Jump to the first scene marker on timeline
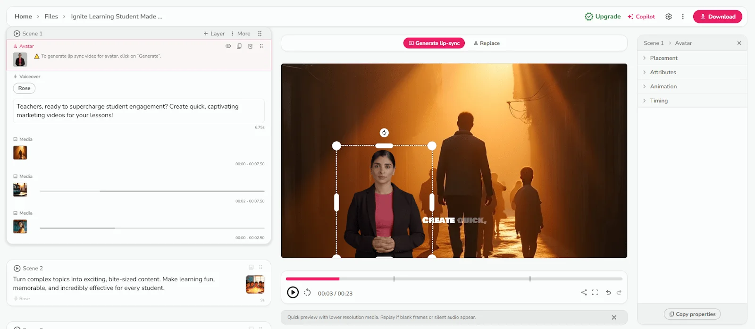755x329 pixels. (394, 279)
